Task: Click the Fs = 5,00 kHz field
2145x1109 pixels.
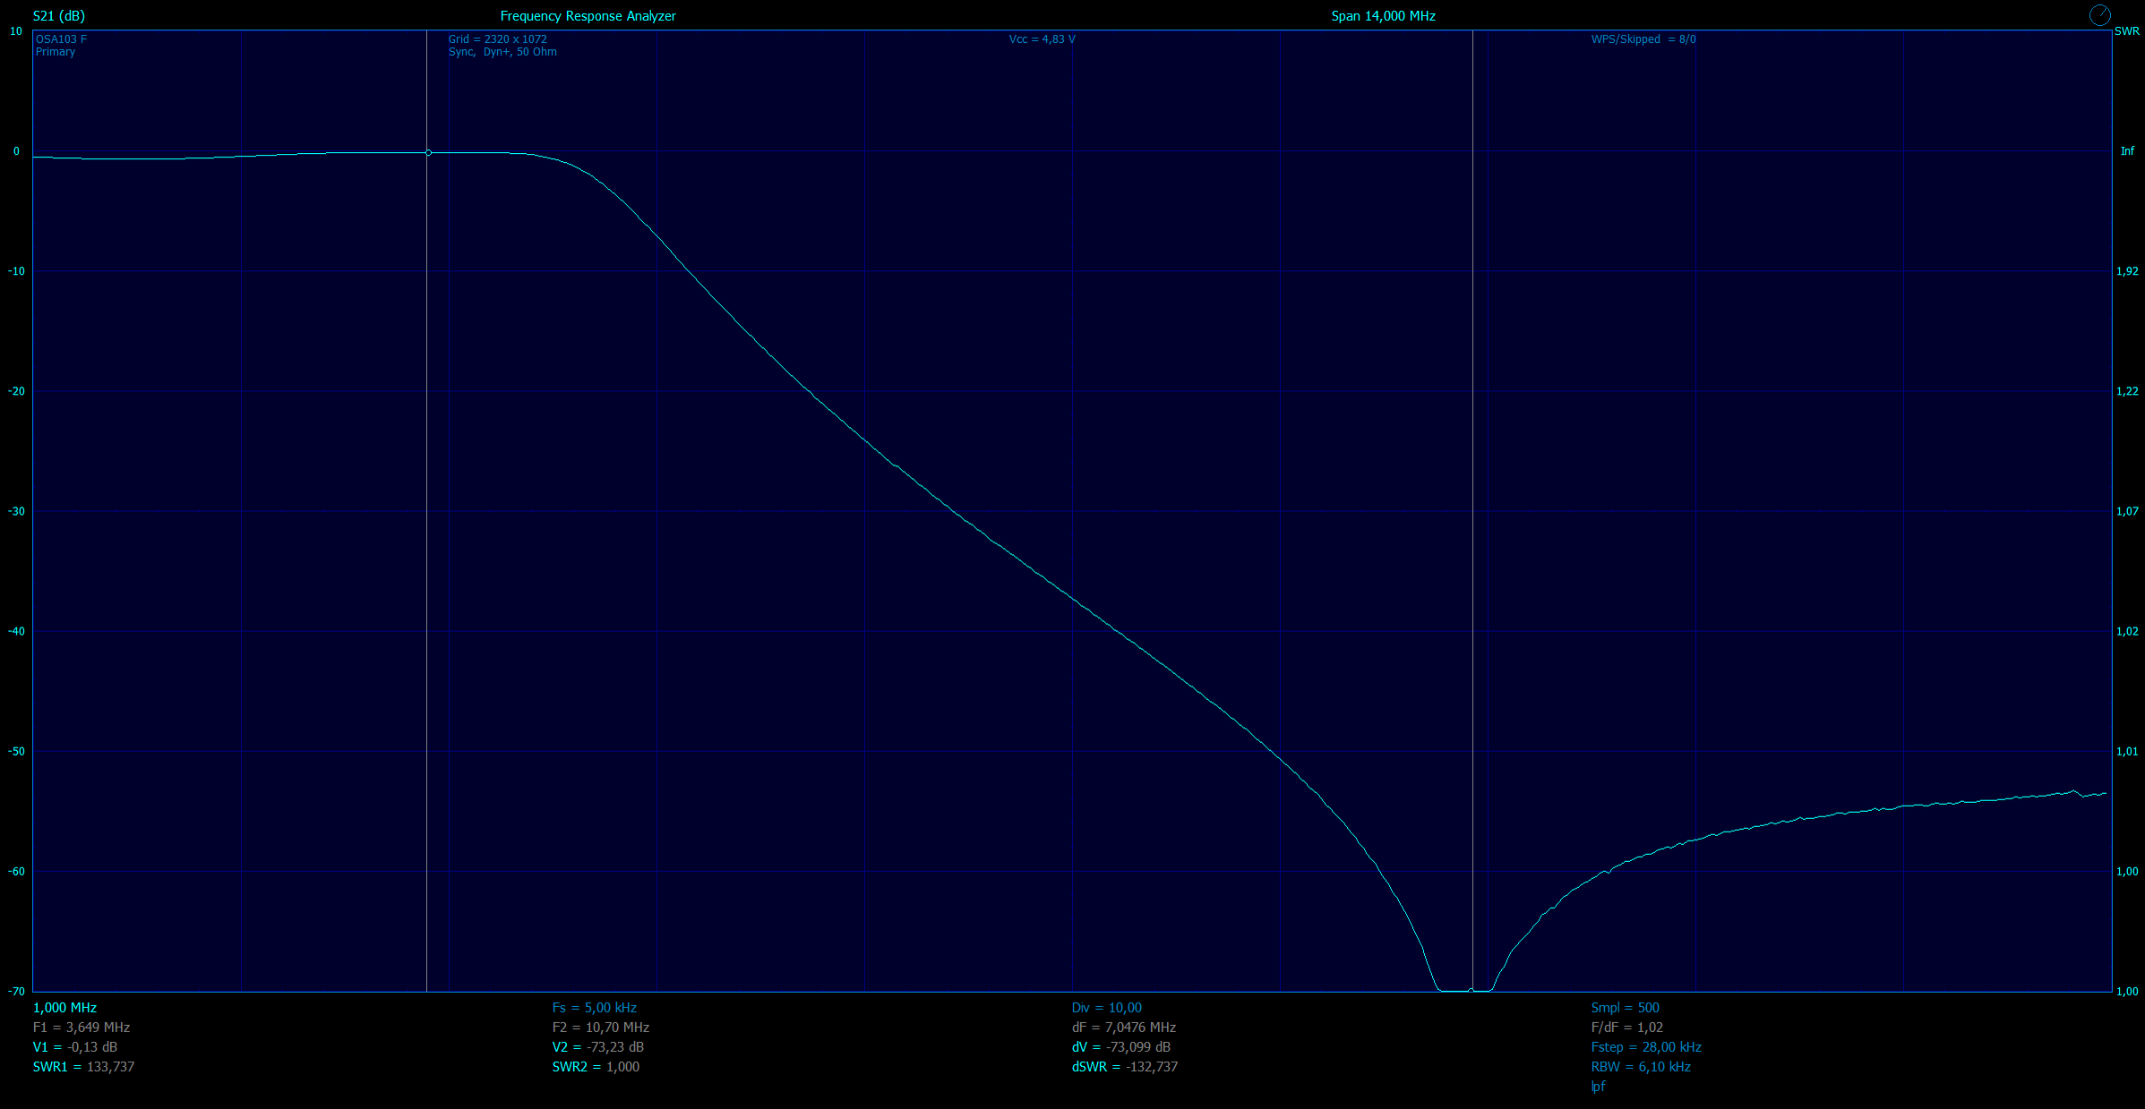Action: (594, 1008)
